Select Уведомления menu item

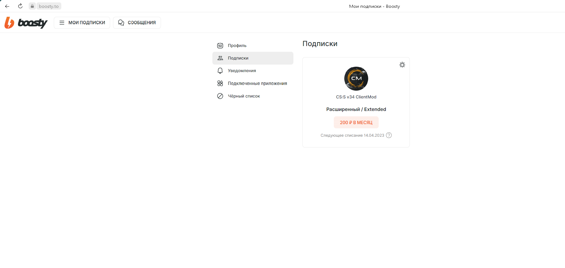[253, 71]
